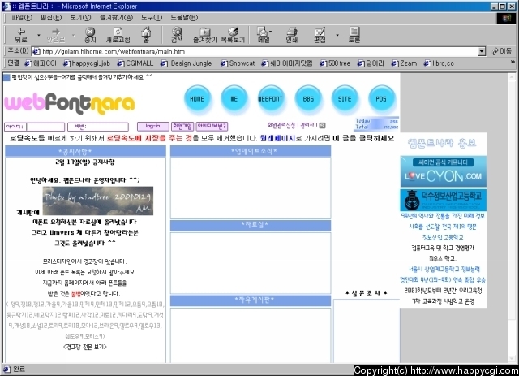Screen dimensions: 519x376
Task: Open the Zzam links bar shortcut
Action: [x=404, y=63]
